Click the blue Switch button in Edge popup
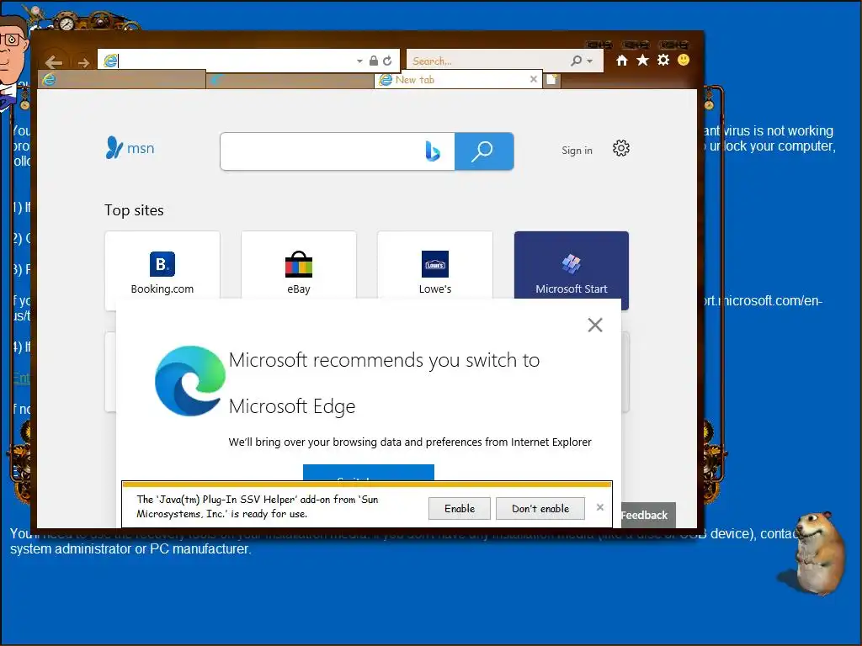 [x=369, y=473]
